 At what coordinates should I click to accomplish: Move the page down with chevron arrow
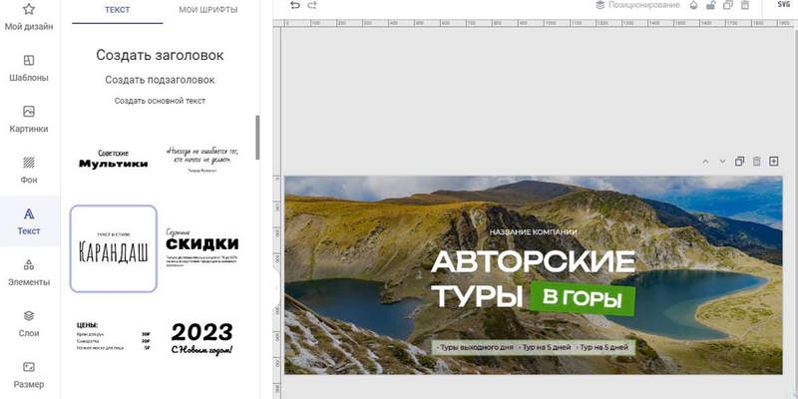(722, 162)
